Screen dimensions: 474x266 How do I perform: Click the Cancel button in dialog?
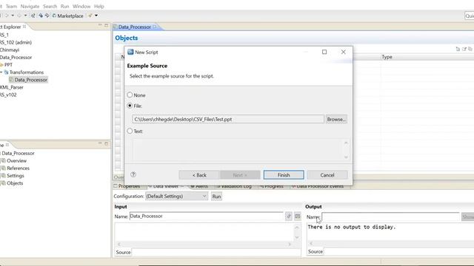(x=327, y=175)
